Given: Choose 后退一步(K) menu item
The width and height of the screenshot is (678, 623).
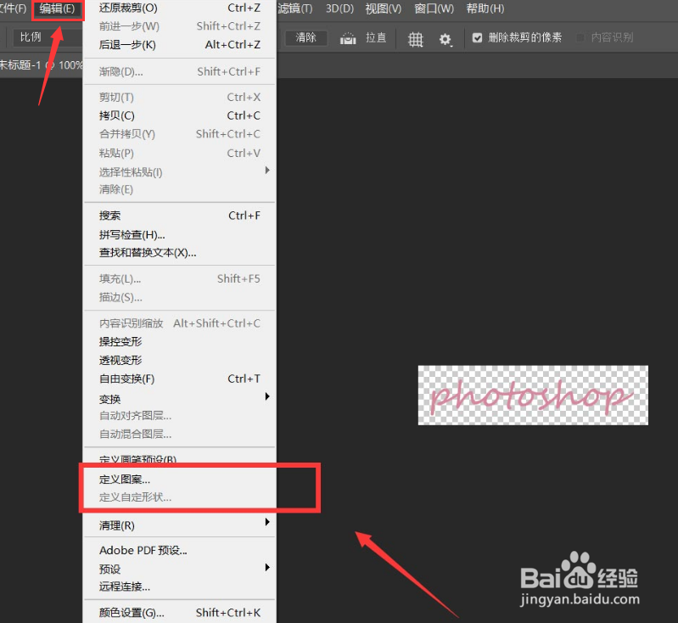Looking at the screenshot, I should pos(179,45).
